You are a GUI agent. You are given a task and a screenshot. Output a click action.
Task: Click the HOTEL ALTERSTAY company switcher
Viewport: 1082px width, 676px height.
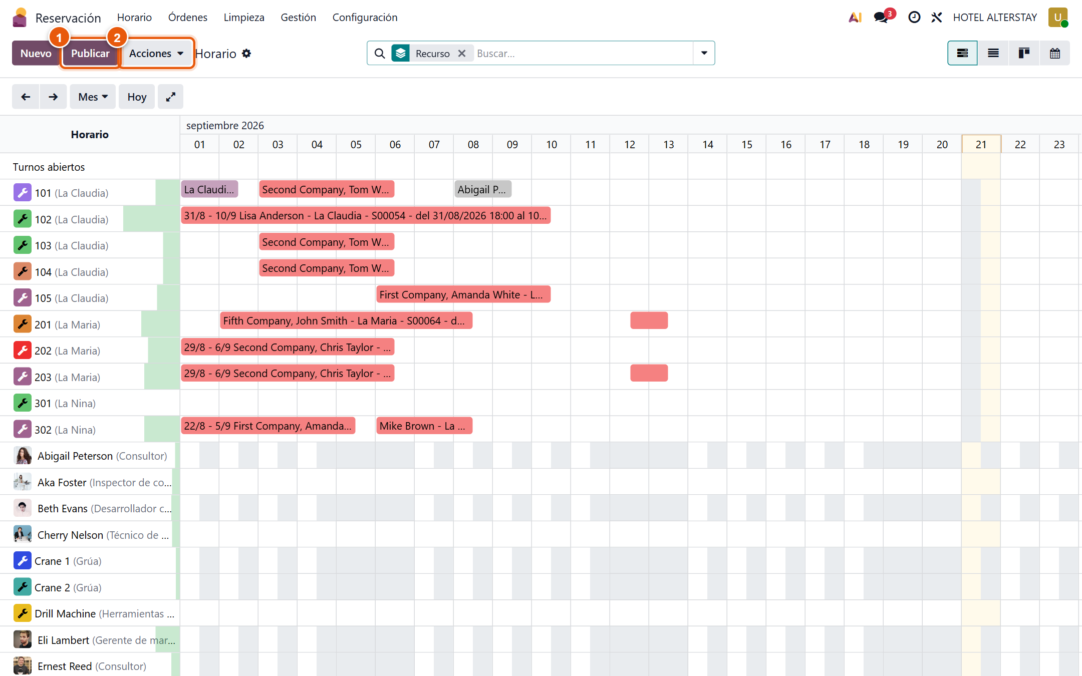click(995, 18)
